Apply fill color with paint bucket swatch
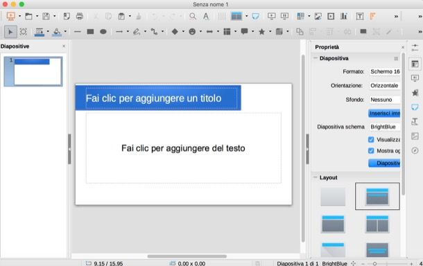The image size is (423, 266). click(x=57, y=32)
